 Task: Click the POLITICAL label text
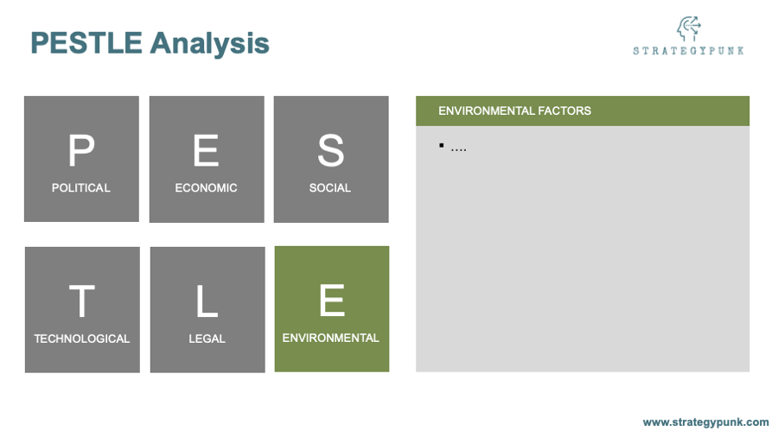[x=81, y=187]
